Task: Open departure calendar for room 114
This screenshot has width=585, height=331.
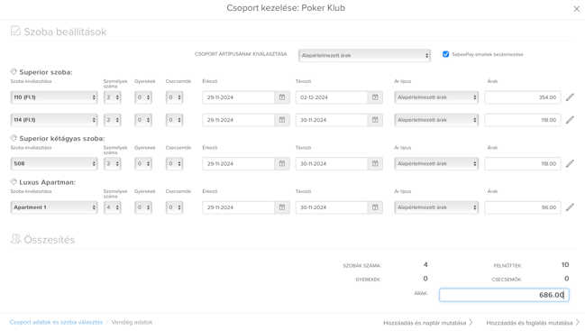Action: point(375,120)
